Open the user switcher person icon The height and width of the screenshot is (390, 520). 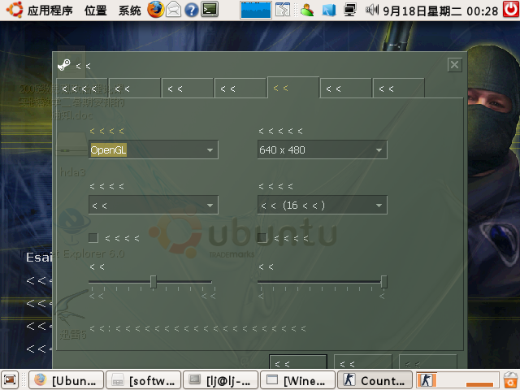pyautogui.click(x=307, y=10)
